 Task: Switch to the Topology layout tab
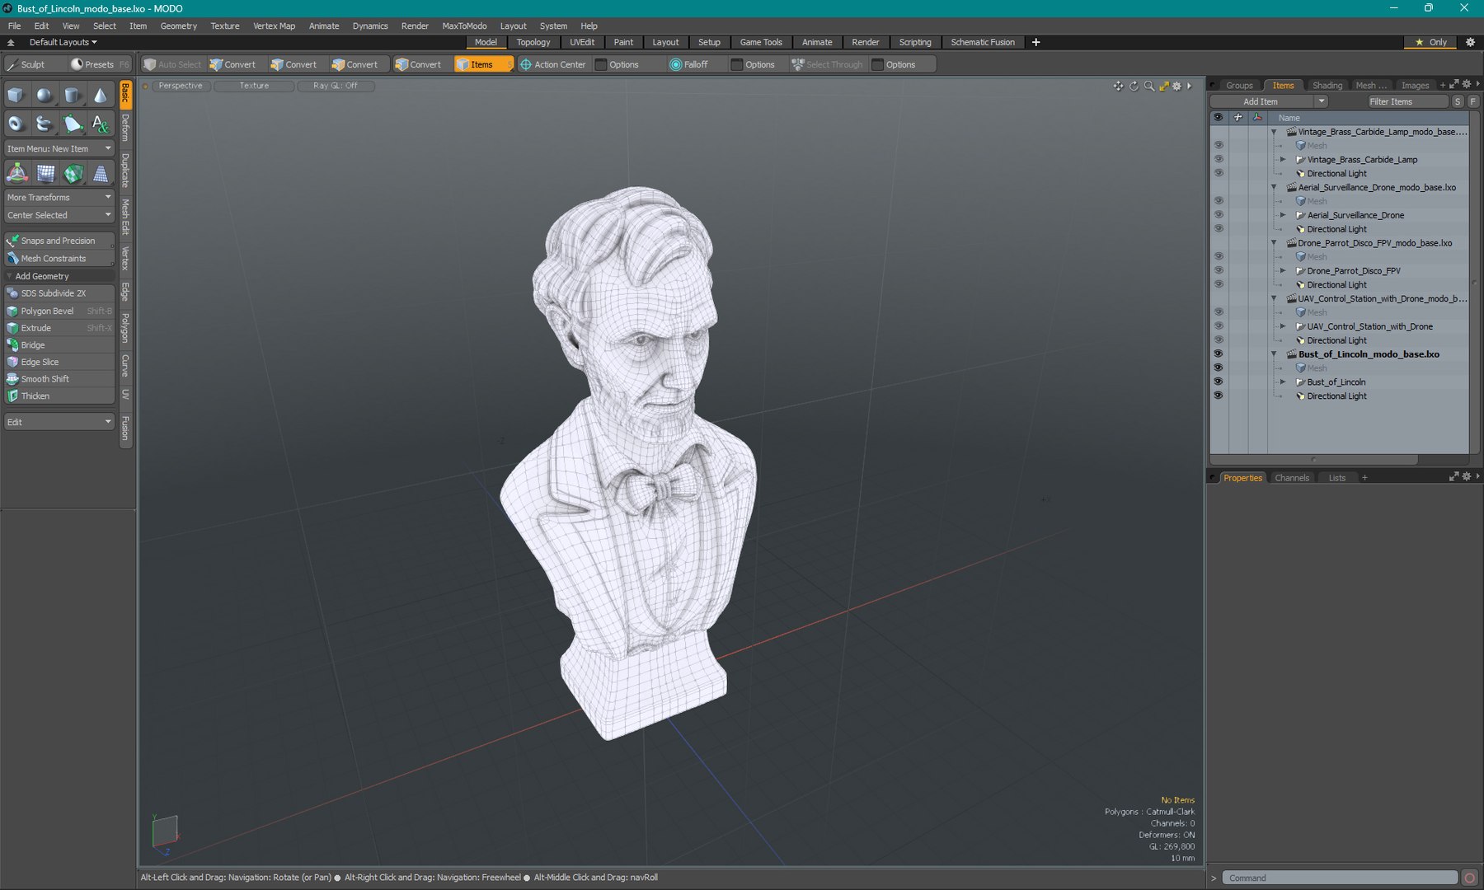533,42
